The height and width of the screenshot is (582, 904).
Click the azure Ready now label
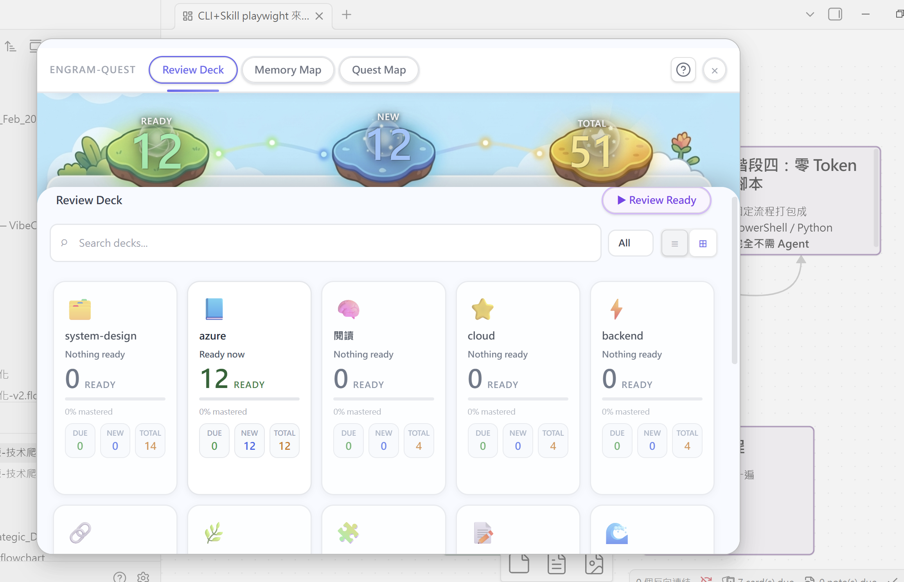pos(222,354)
